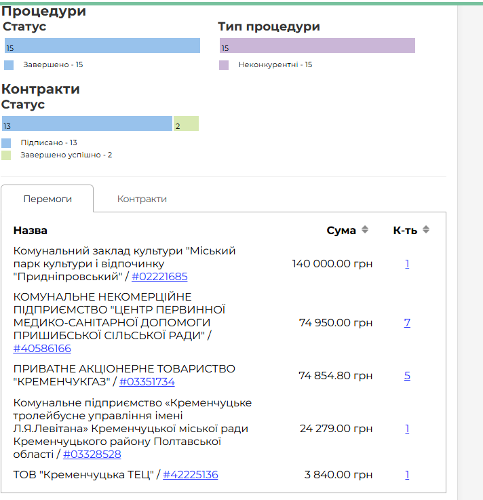Sort table by К-ть column arrows
Screen dimensions: 483x500
(426, 230)
